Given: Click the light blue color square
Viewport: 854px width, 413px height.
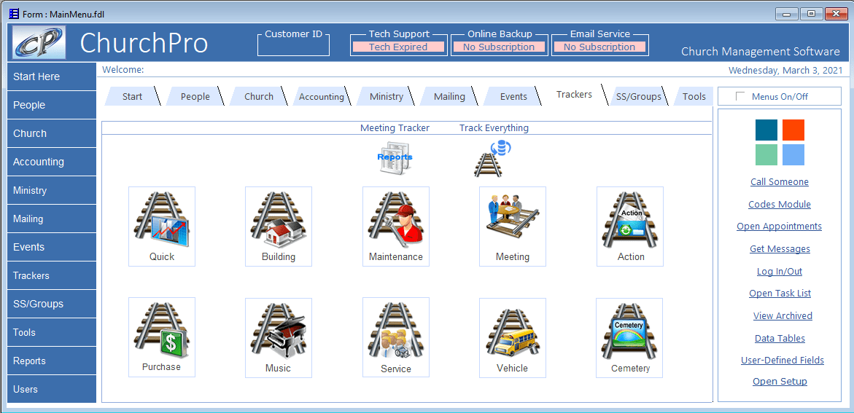Looking at the screenshot, I should pyautogui.click(x=793, y=154).
